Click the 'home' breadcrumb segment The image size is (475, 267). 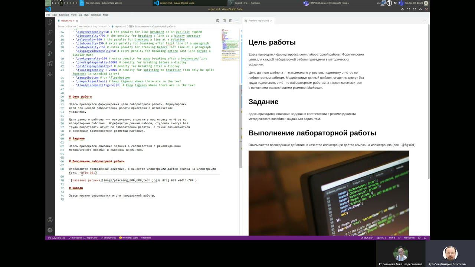click(61, 27)
